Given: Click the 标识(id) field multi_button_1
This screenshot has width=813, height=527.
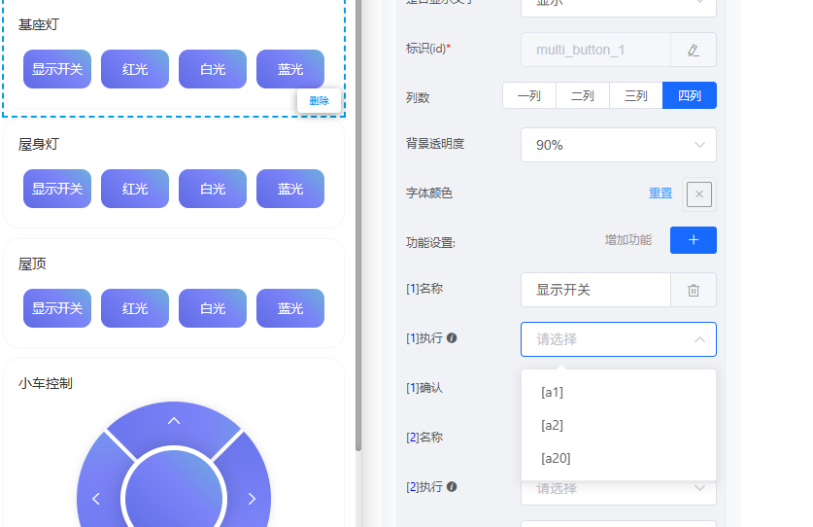Looking at the screenshot, I should coord(595,50).
